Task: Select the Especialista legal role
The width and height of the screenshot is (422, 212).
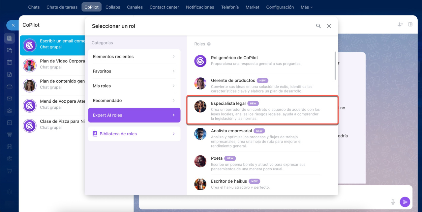Action: tap(262, 110)
